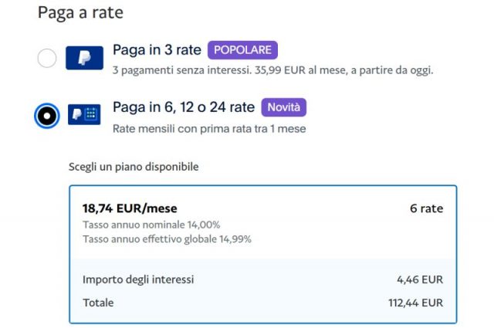This screenshot has height=328, width=494.
Task: Click the Importo degli interessi label
Action: coord(138,279)
